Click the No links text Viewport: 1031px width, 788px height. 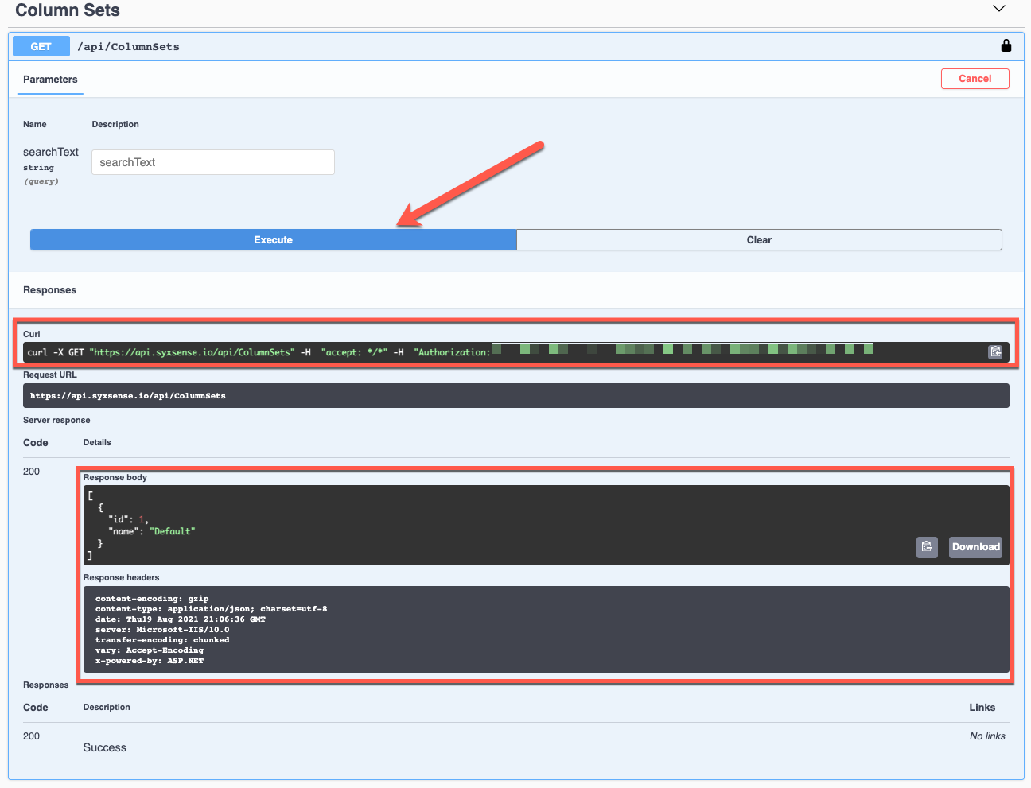pos(987,736)
